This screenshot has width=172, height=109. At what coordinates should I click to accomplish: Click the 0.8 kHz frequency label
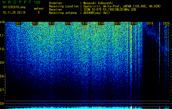(x=2, y=76)
